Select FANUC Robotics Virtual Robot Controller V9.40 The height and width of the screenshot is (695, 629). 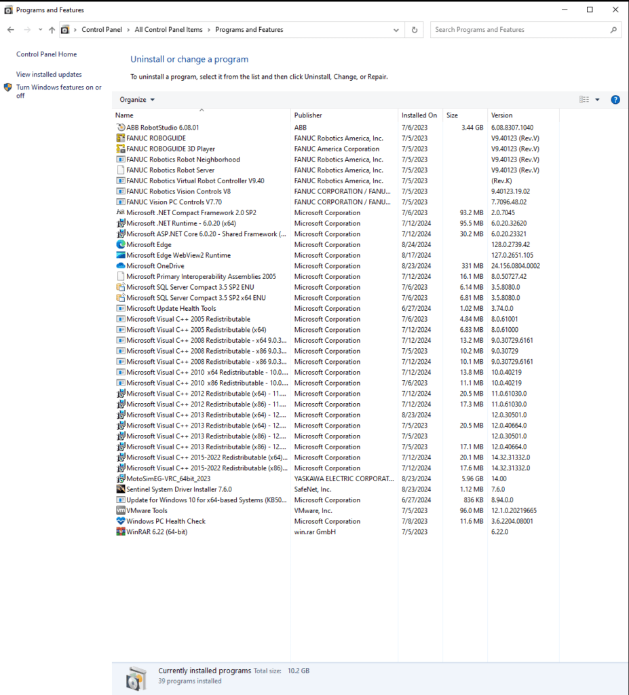195,181
